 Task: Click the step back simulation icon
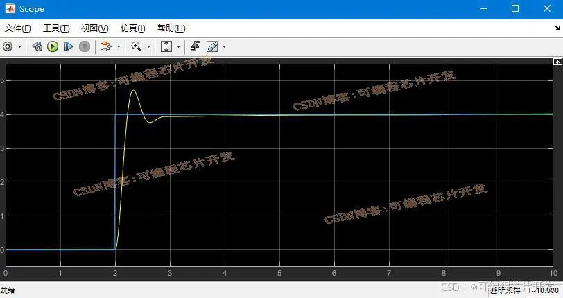[37, 46]
